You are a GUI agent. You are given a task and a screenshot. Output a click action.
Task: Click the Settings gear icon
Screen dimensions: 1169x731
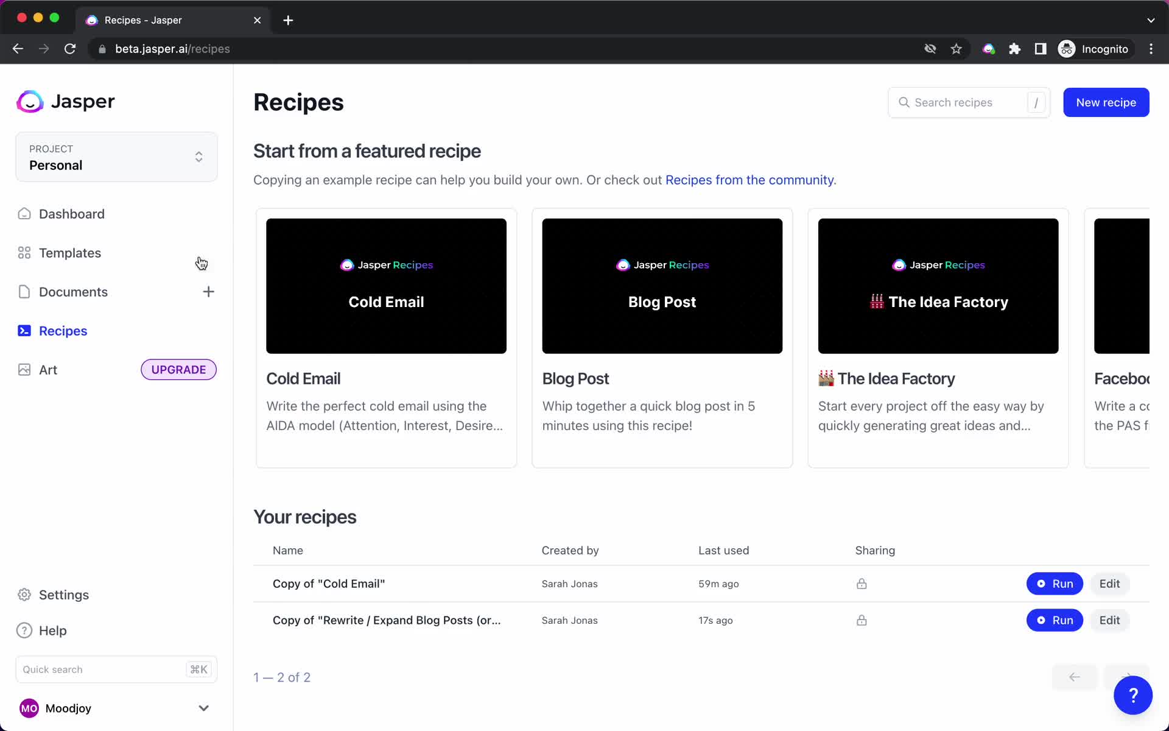[x=24, y=594]
